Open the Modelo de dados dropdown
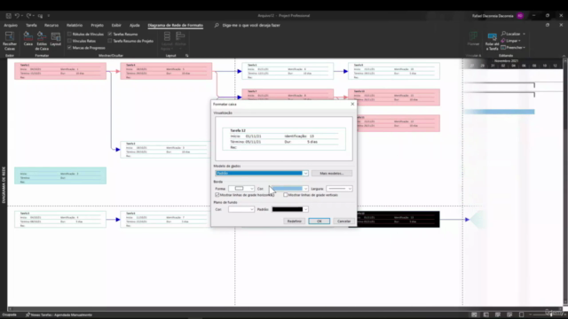This screenshot has width=568, height=319. click(262, 174)
